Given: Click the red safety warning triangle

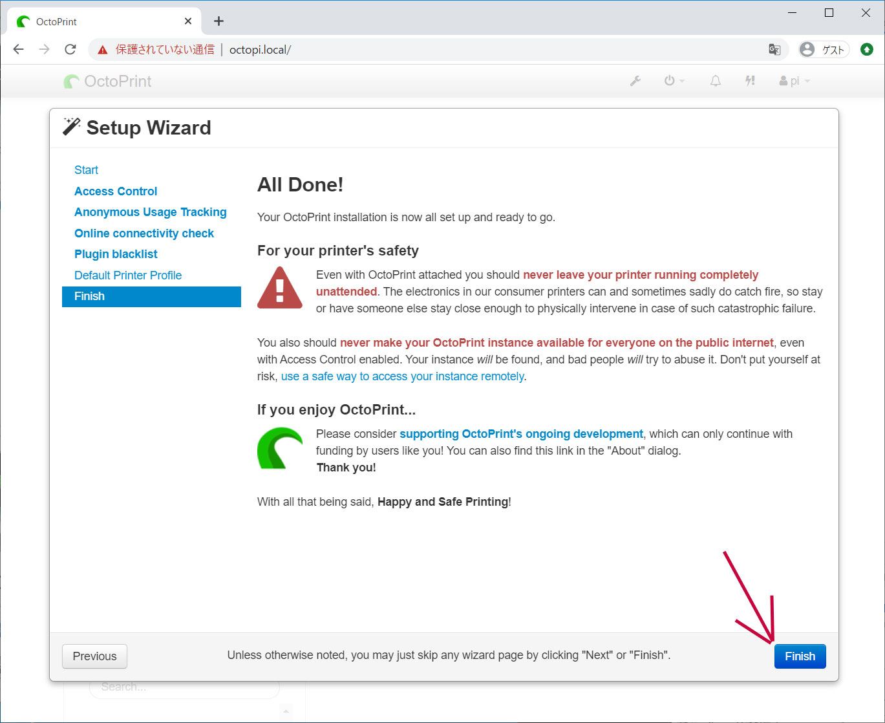Looking at the screenshot, I should pyautogui.click(x=280, y=288).
